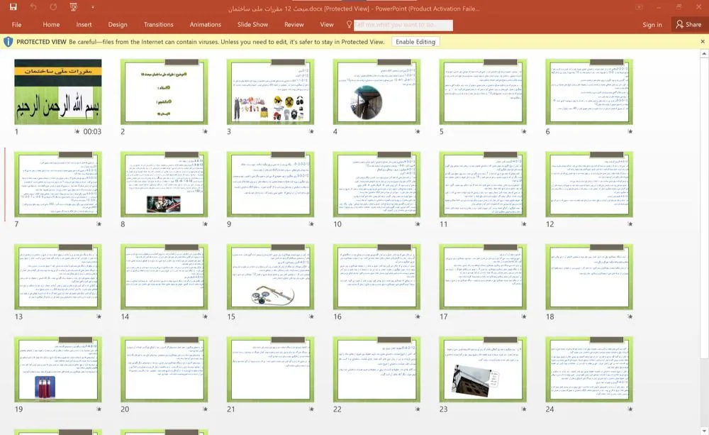This screenshot has height=435, width=709.
Task: Start slideshow from beginning icon
Action: pos(74,8)
